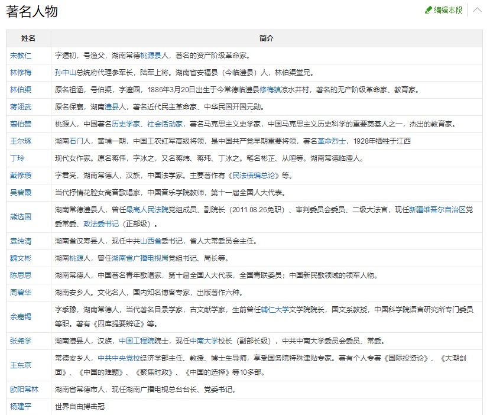Screen dimensions: 490x415
Task: Open the 魏文彬 name link
Action: 21,258
